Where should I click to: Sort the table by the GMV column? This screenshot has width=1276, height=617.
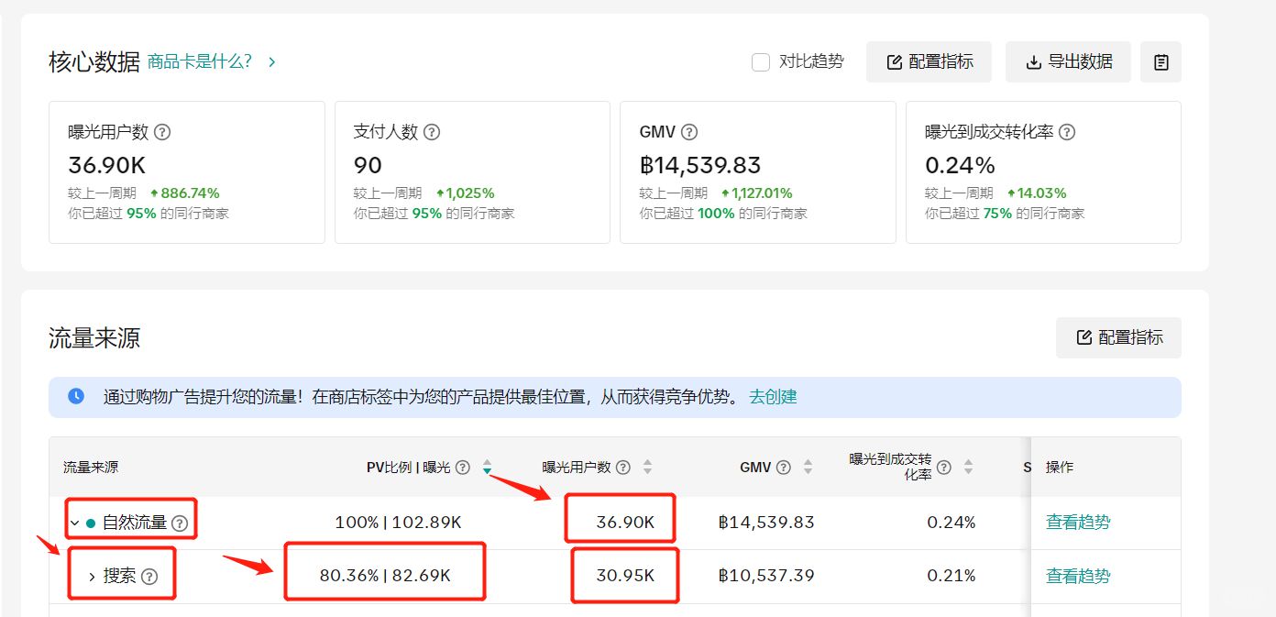tap(808, 468)
